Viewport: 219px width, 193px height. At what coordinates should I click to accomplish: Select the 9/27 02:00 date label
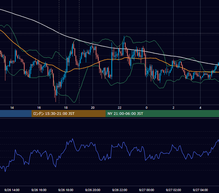click(174, 190)
